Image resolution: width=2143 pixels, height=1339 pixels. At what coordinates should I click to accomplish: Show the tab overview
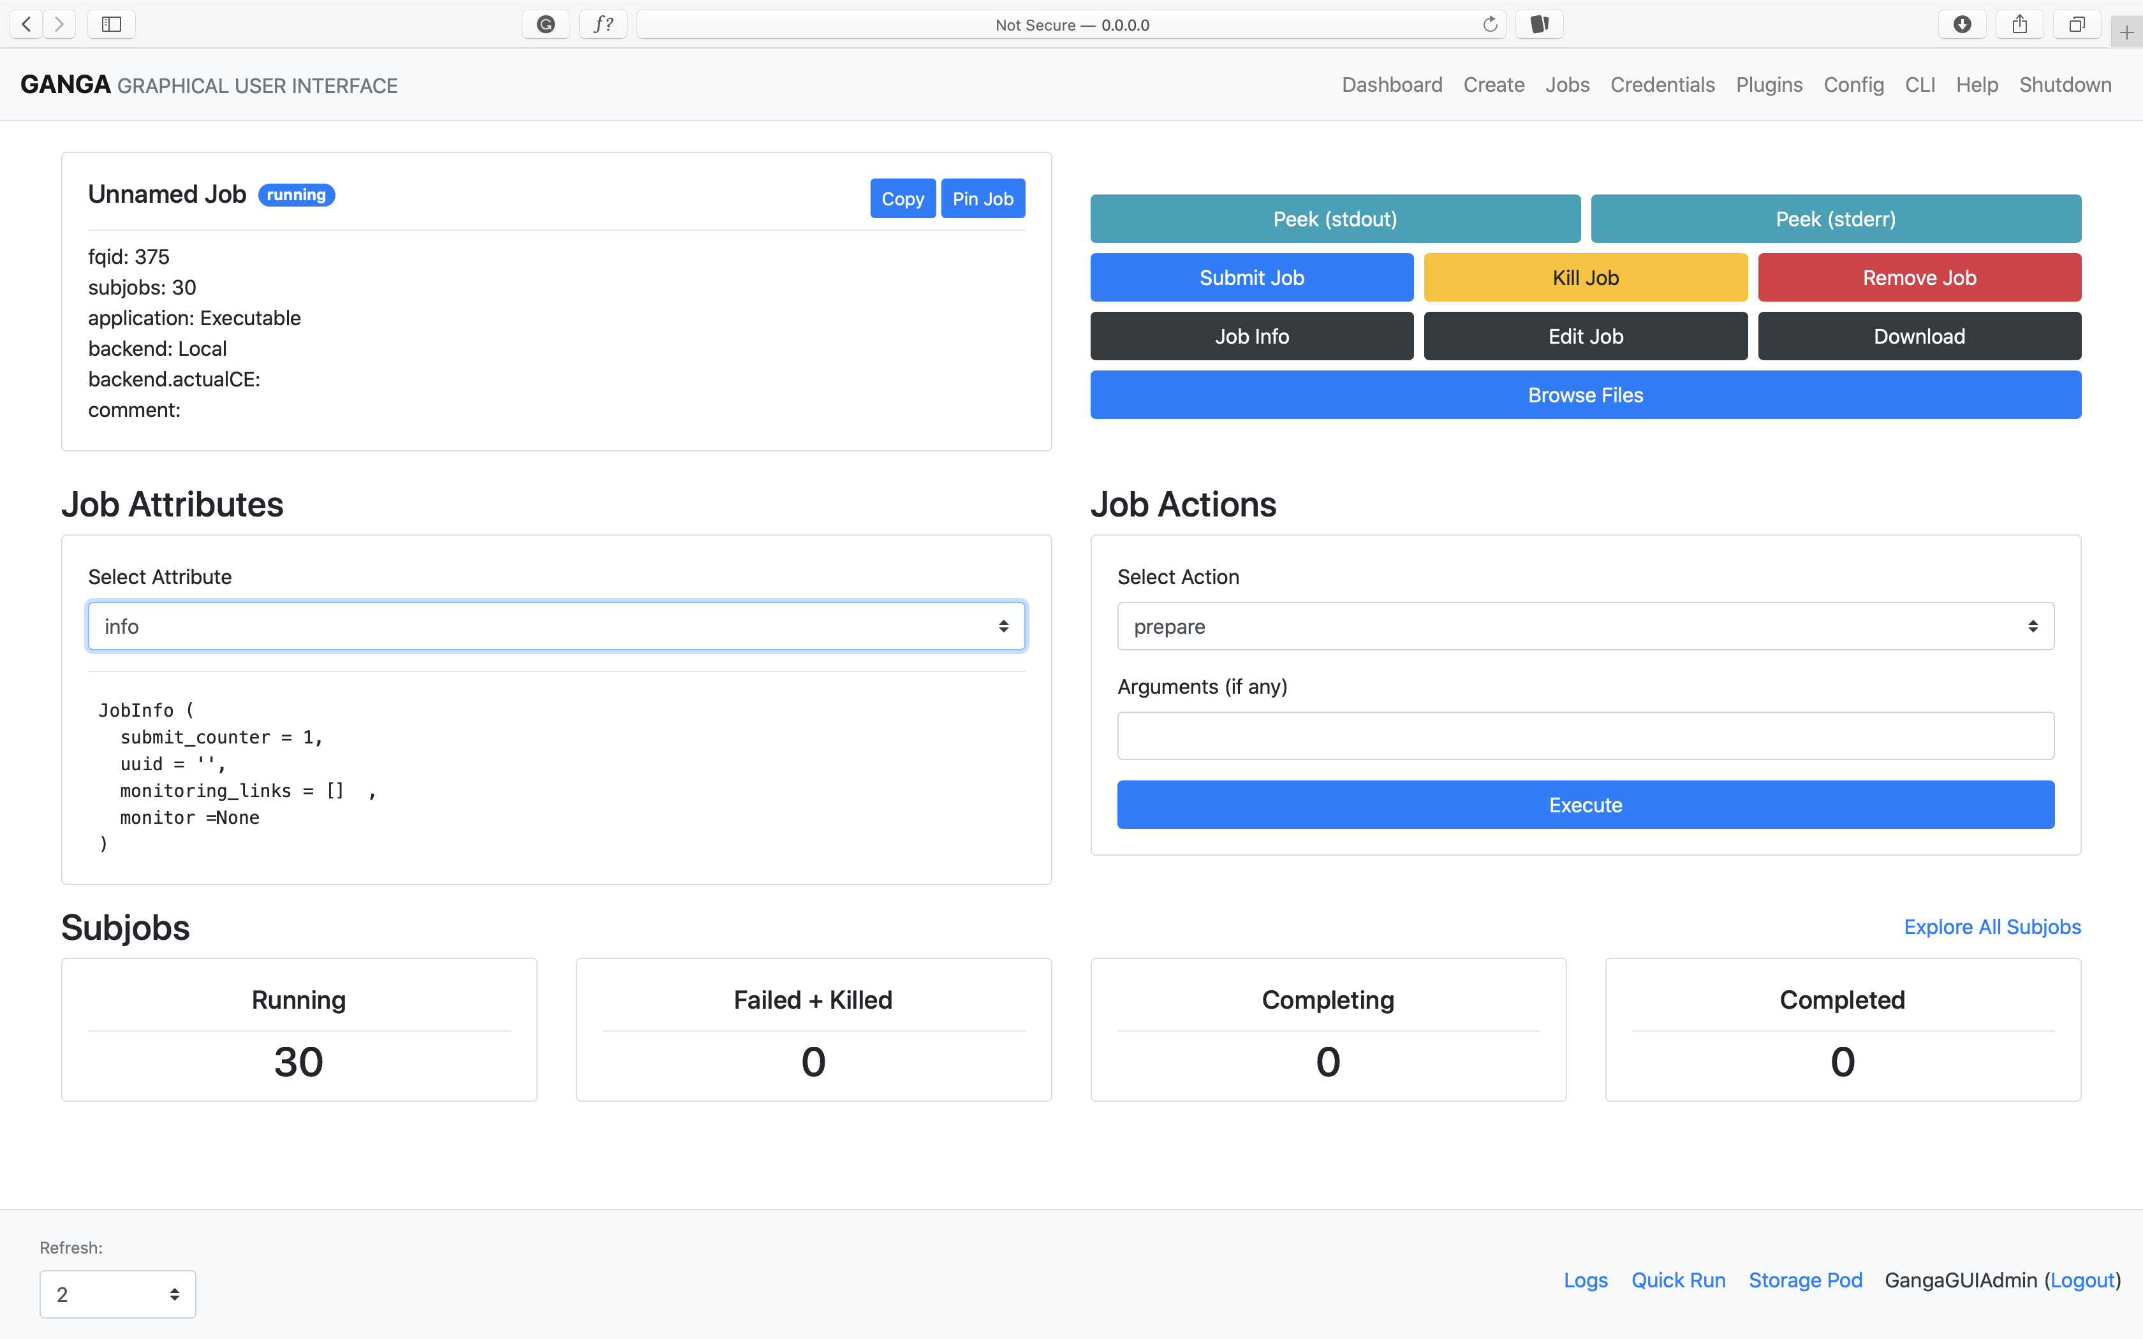click(x=2077, y=24)
